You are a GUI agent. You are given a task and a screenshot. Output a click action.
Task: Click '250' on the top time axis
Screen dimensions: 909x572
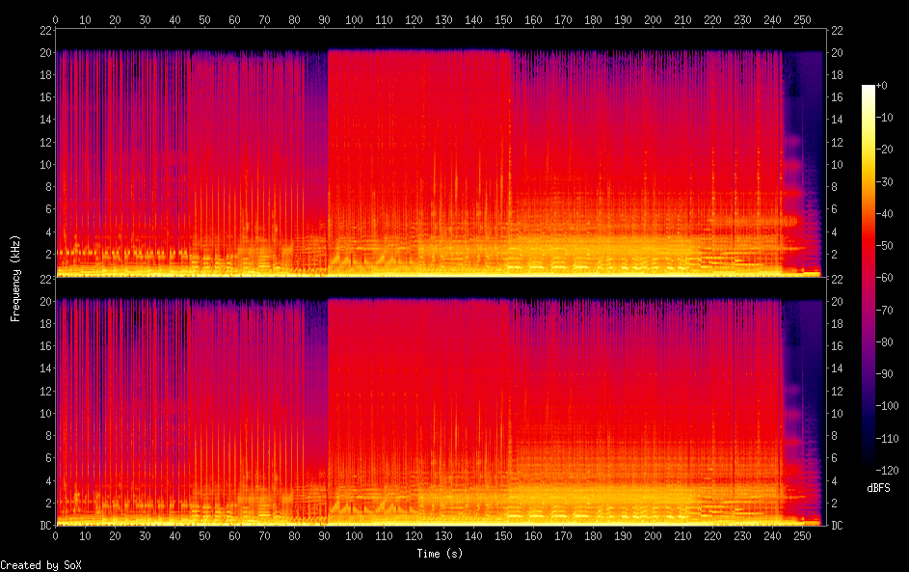[x=802, y=19]
